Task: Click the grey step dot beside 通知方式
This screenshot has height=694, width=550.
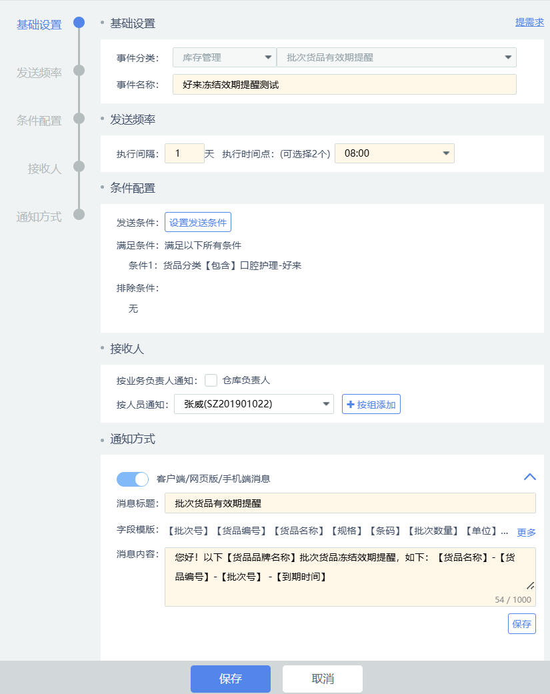Action: pyautogui.click(x=79, y=214)
